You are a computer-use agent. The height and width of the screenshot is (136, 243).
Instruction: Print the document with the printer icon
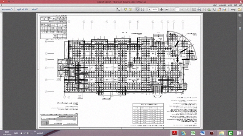click(x=199, y=9)
